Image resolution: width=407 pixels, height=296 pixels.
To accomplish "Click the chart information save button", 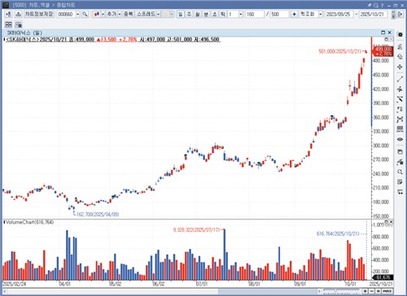I will click(39, 14).
